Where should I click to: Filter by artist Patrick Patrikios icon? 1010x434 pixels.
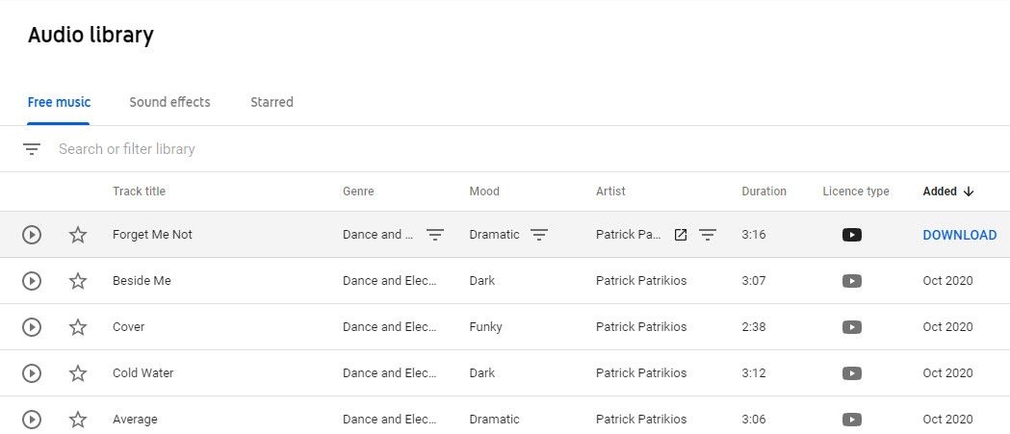pyautogui.click(x=708, y=235)
